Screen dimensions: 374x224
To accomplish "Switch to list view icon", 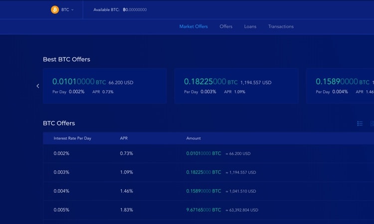I will tap(360, 123).
